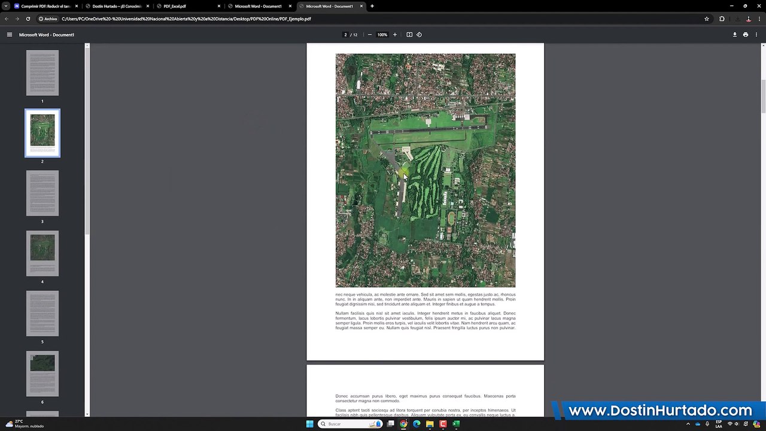Open File Explorer from the taskbar
The image size is (766, 431).
tap(430, 424)
